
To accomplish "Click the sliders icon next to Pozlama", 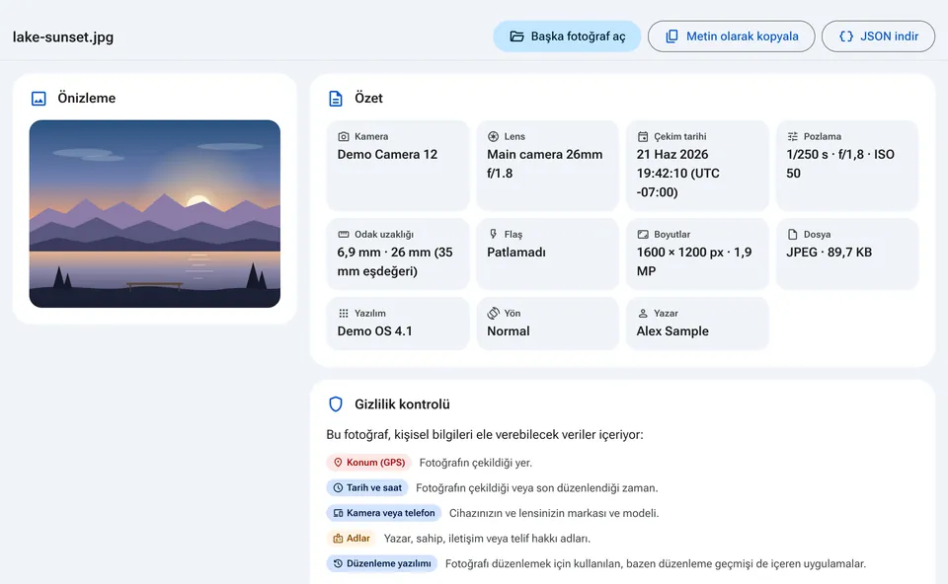I will click(x=793, y=136).
